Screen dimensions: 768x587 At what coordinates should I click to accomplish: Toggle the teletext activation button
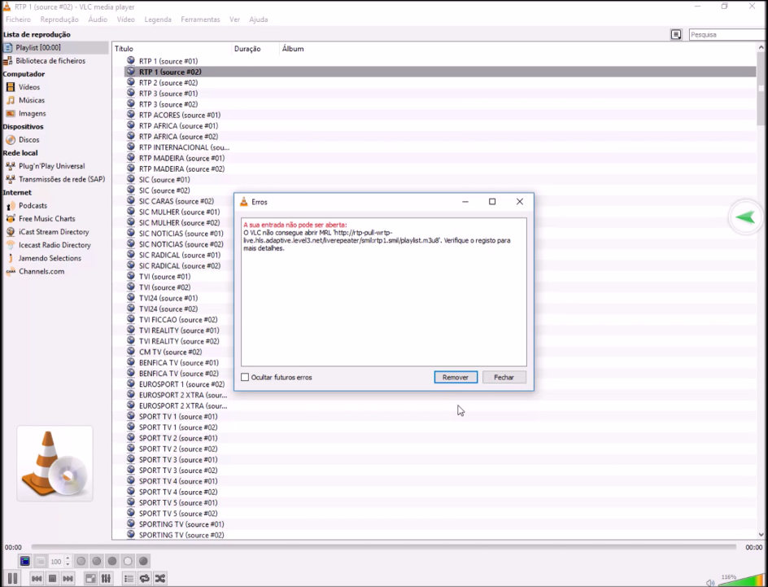pos(25,561)
